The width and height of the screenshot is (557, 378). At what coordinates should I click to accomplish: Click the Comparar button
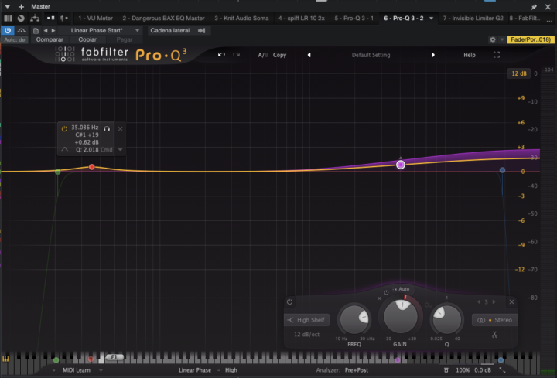point(50,39)
